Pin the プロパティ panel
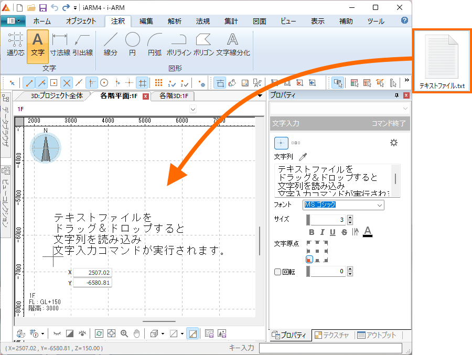 point(396,95)
